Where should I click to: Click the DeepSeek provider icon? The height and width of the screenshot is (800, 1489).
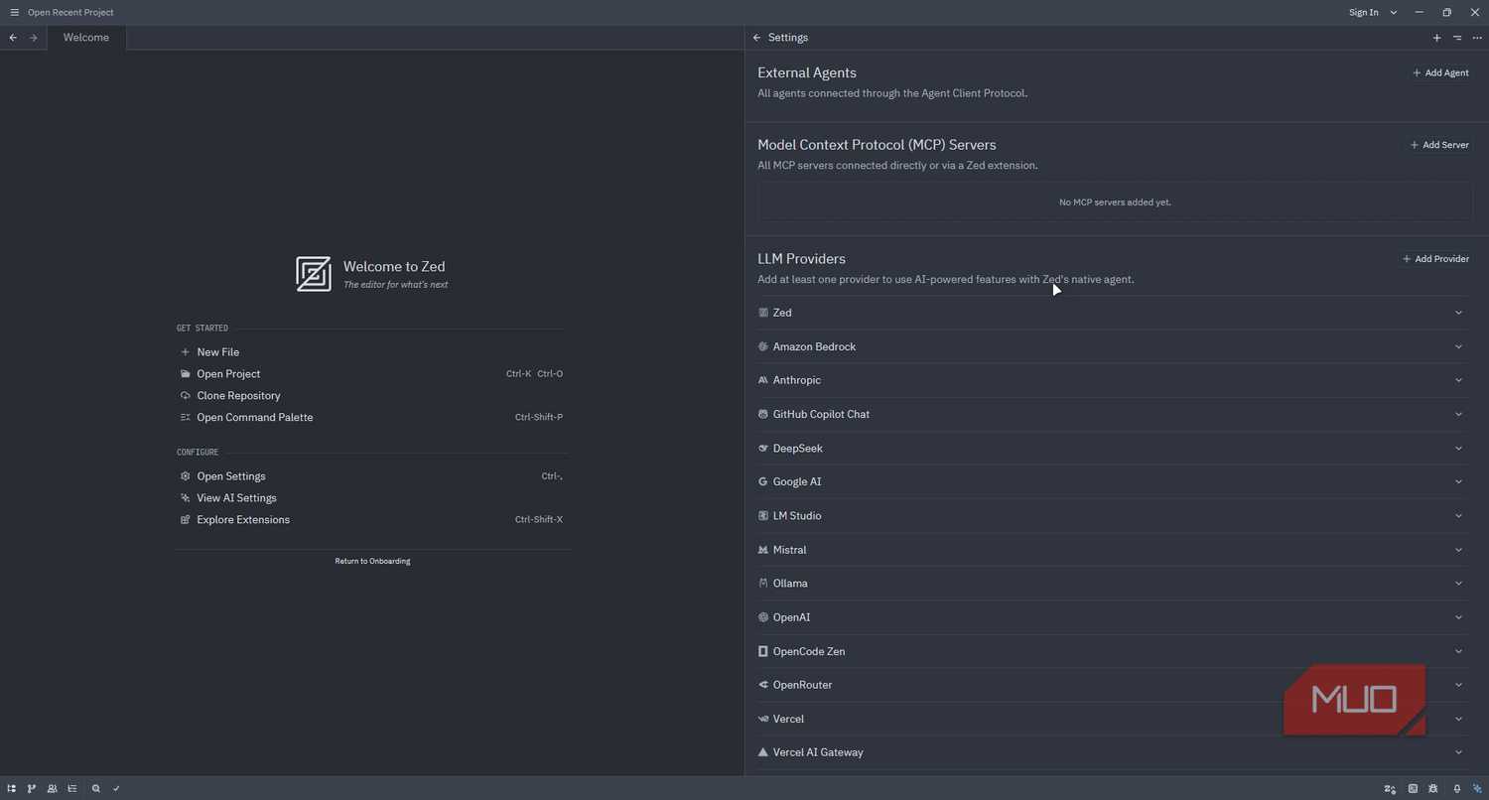click(x=762, y=449)
